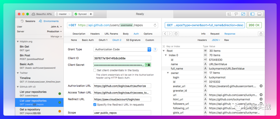Screen dimensions: 280x119
Task: Collapse the Root node
Action: 164,51
